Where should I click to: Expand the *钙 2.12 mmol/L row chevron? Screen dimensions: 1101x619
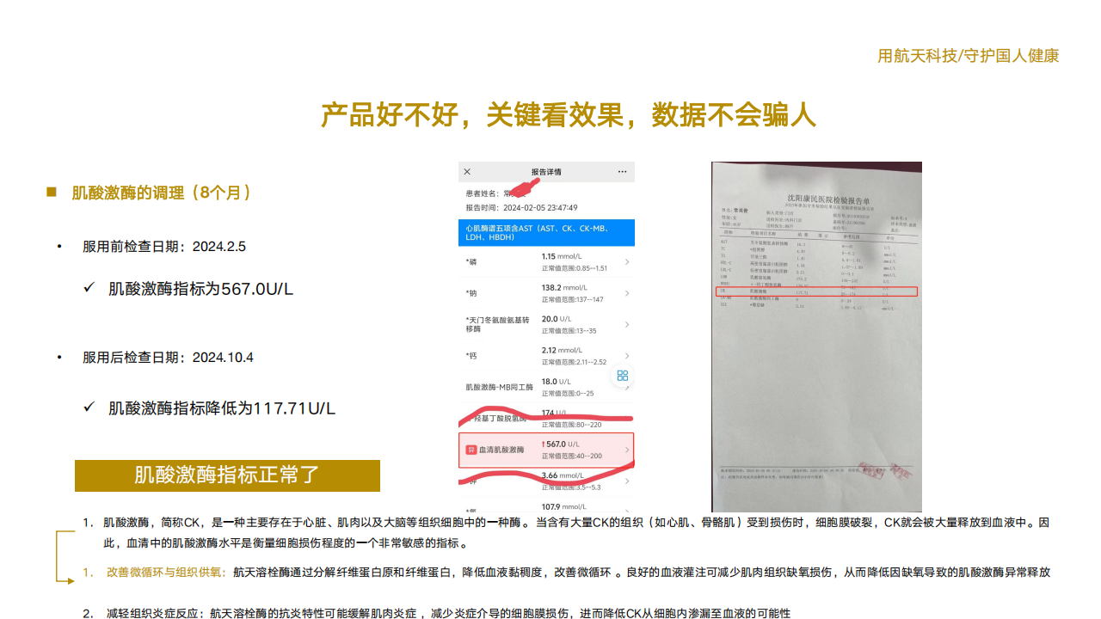tap(626, 356)
